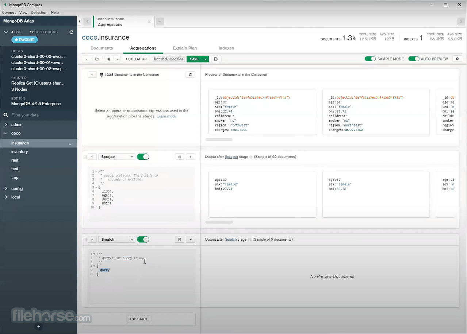Add stage after $match with plus icon
This screenshot has height=334, width=467.
[190, 240]
